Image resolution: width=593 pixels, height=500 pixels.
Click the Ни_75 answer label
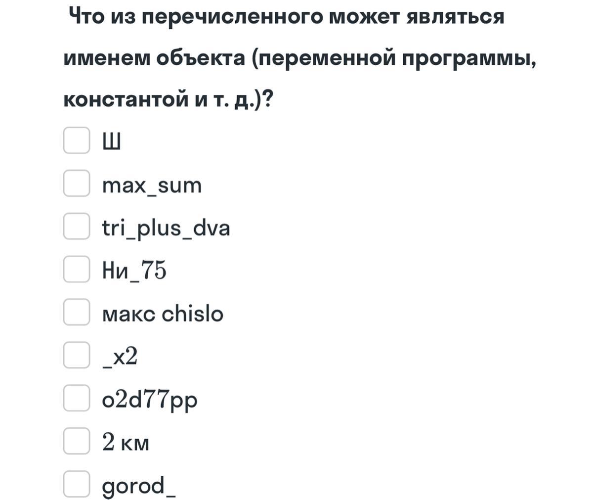point(134,271)
